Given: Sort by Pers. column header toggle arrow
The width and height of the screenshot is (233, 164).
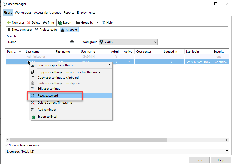Looking at the screenshot, I should coord(20,51).
